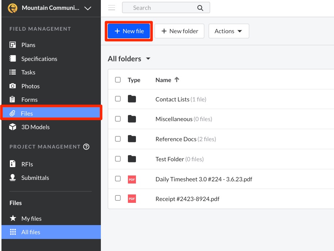Open the Contact Lists folder name

click(x=172, y=99)
